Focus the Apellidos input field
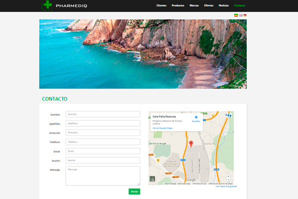Viewport: 298px width, 199px height. pyautogui.click(x=103, y=123)
